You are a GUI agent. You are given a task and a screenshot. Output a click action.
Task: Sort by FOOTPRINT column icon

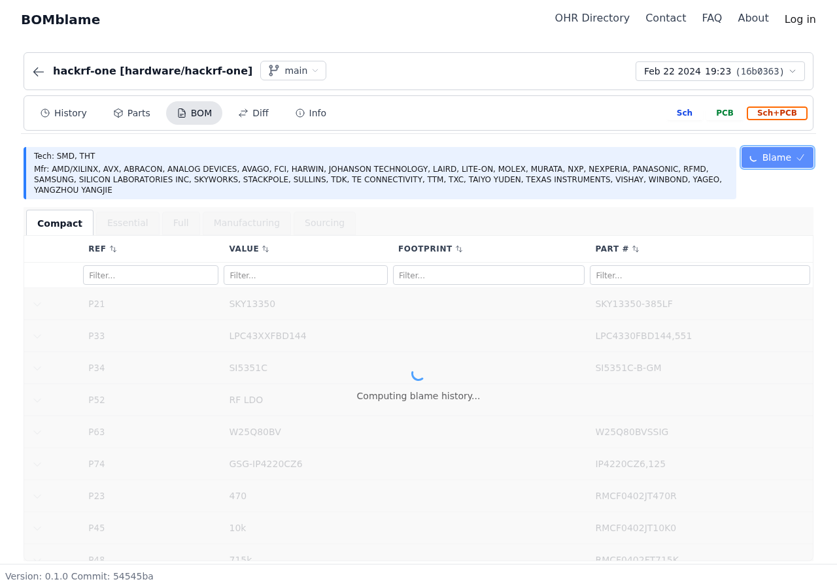click(459, 249)
